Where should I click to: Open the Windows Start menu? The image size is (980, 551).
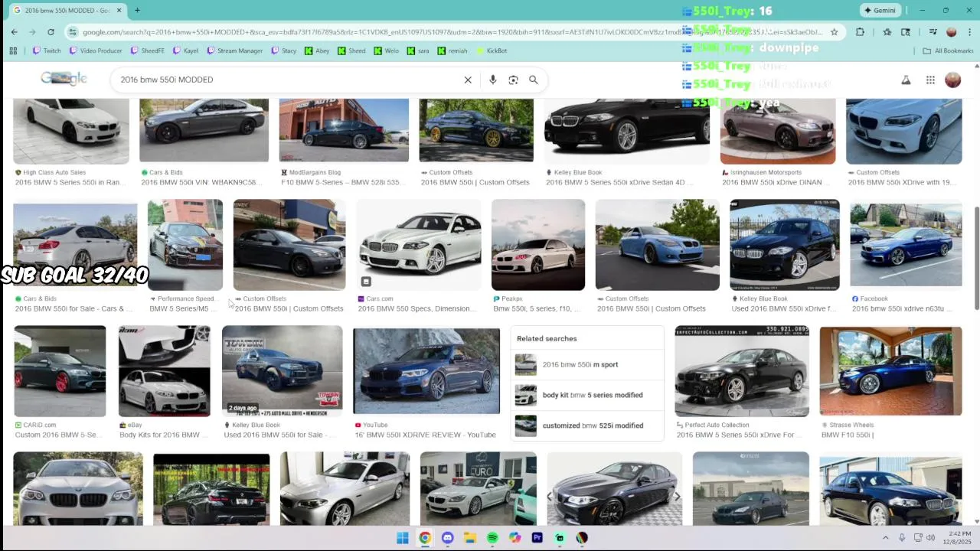pyautogui.click(x=402, y=538)
